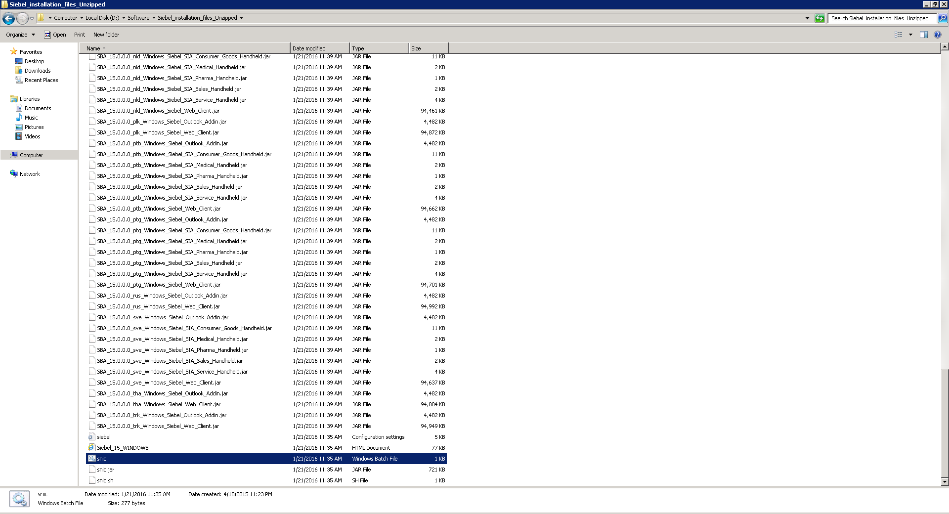This screenshot has height=514, width=949.
Task: Click the Configuration settings type cell
Action: coord(378,437)
